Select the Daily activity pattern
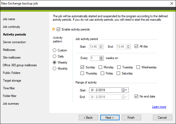 click(x=54, y=56)
